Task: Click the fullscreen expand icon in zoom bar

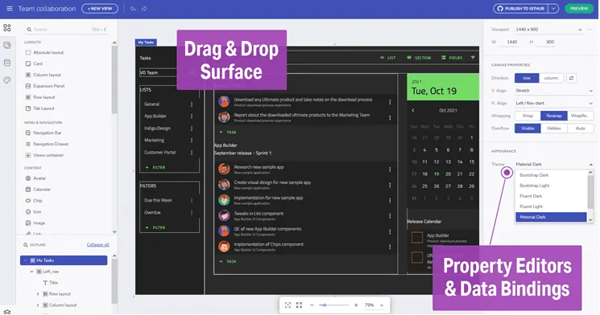Action: 300,305
